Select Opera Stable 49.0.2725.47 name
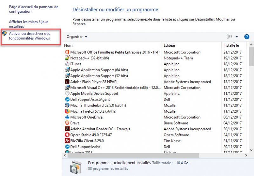Viewport: 254px width, 176px height. tap(91, 135)
